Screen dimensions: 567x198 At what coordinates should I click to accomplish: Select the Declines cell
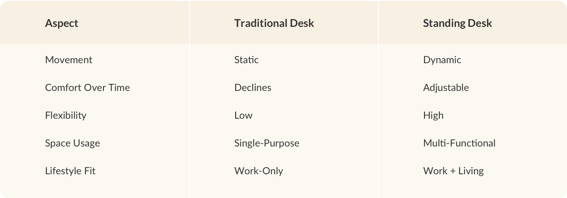pyautogui.click(x=253, y=87)
